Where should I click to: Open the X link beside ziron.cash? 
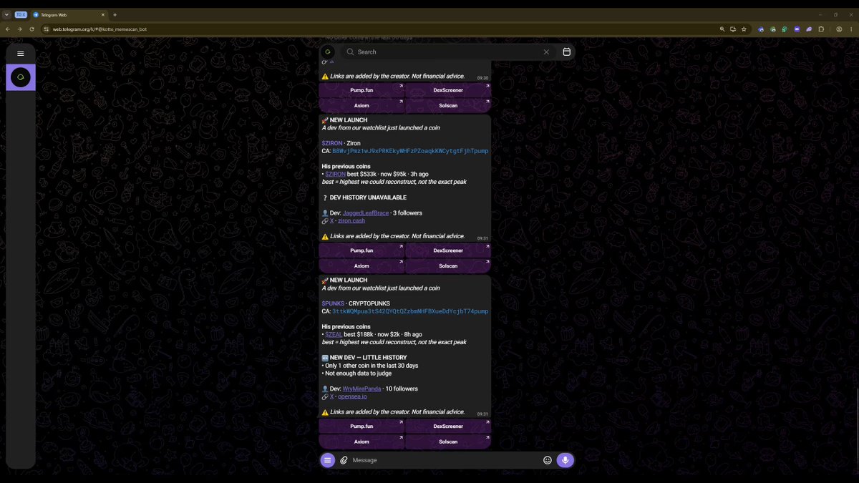[x=331, y=221]
